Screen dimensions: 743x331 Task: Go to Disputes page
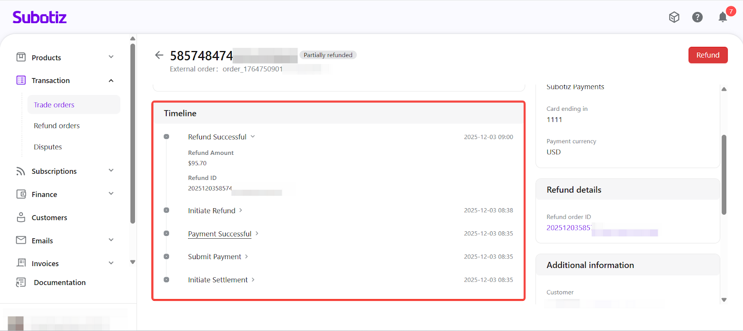(x=48, y=147)
